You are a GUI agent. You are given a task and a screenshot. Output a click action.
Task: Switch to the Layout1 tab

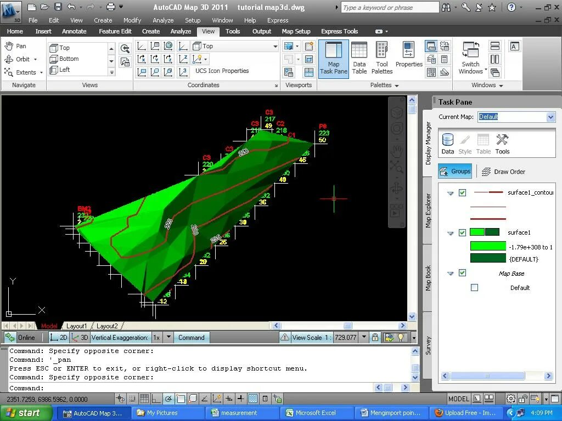click(76, 326)
